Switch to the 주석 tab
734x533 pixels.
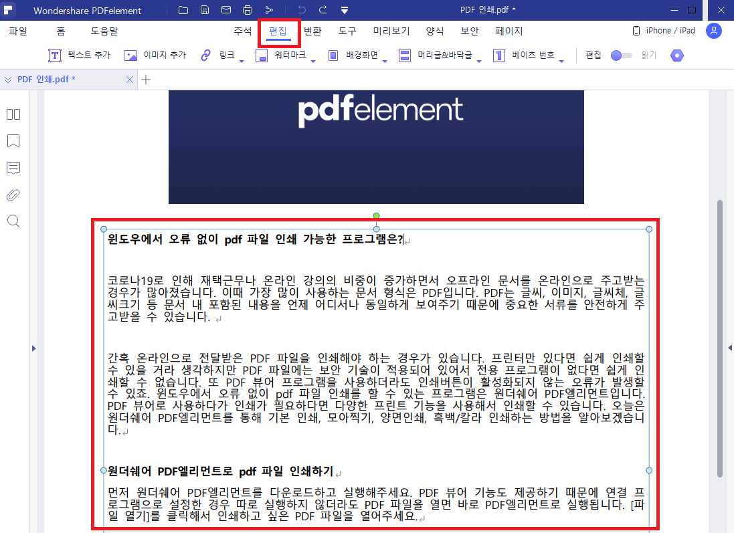242,31
